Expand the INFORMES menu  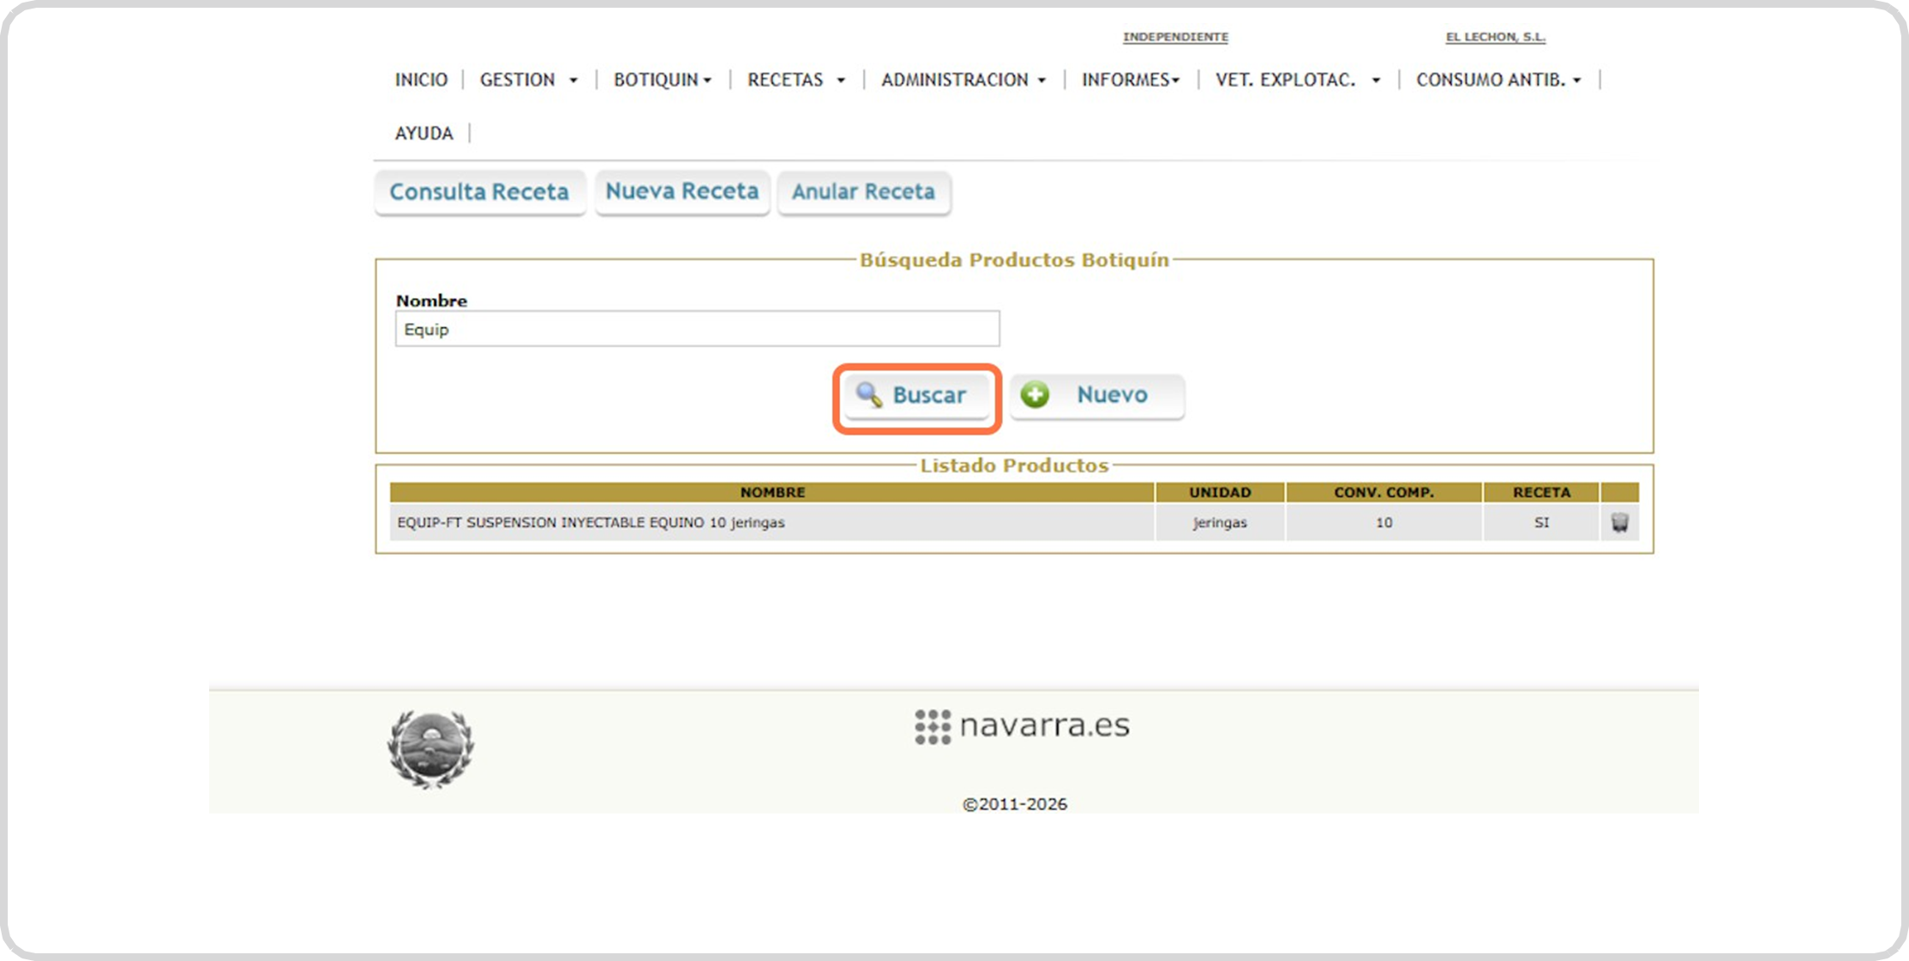click(x=1130, y=80)
